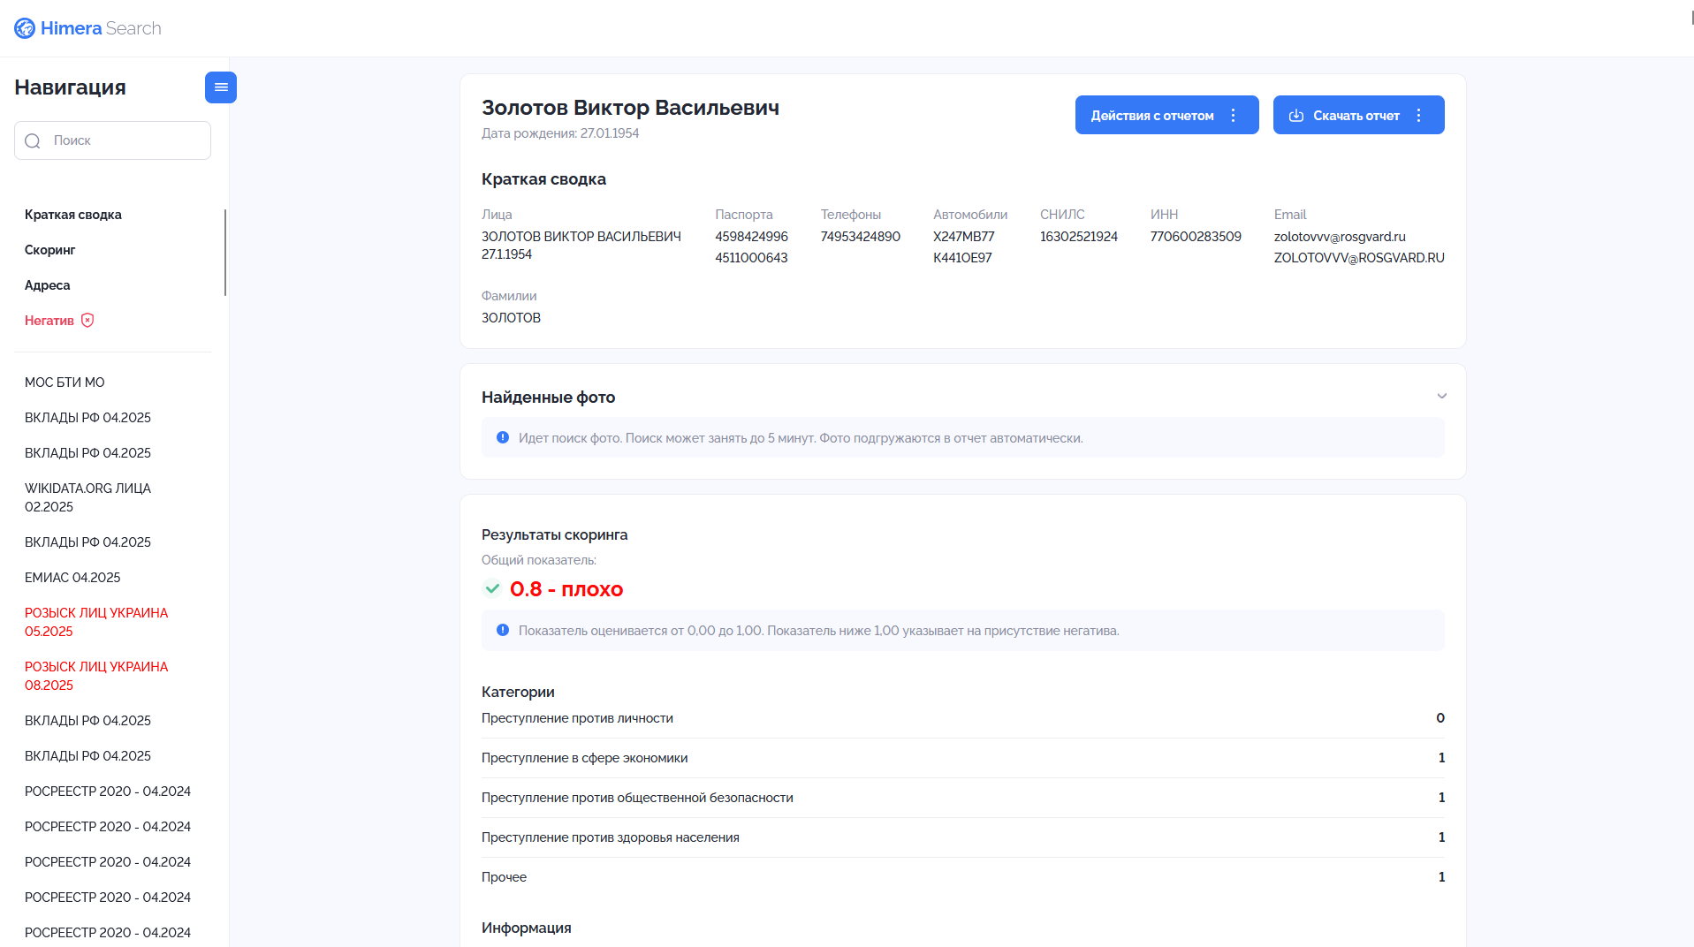Go to Краткая сводка in navigation
The width and height of the screenshot is (1694, 947).
[73, 215]
